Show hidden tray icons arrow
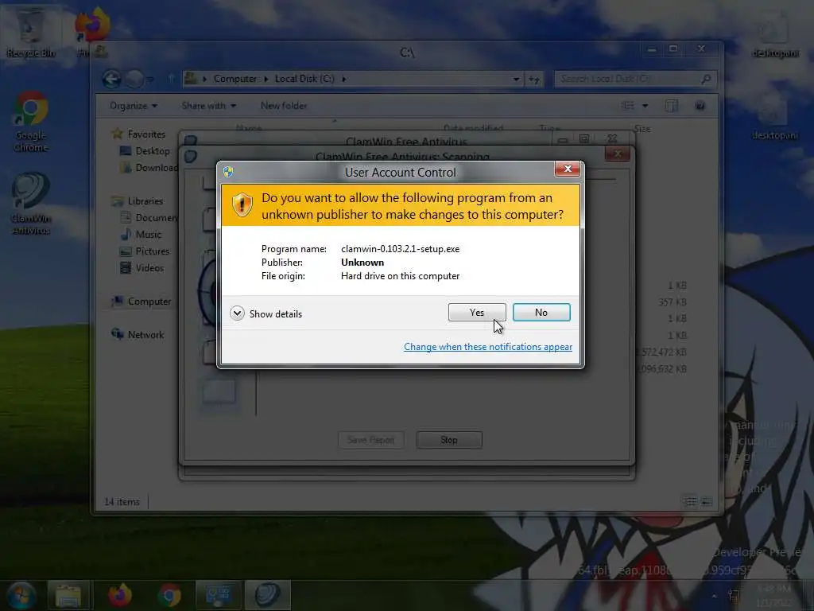This screenshot has width=814, height=611. pos(715,595)
